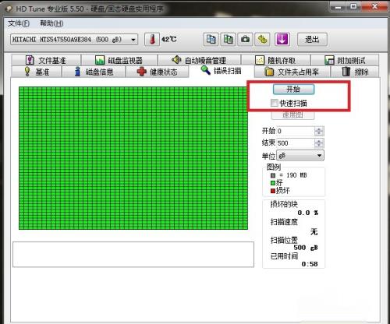390x324 pixels.
Task: Minimize the HD Tune window
Action: click(x=338, y=7)
